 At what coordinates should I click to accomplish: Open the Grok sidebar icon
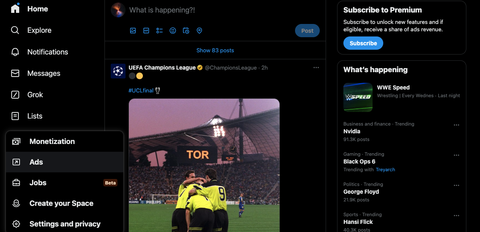15,95
